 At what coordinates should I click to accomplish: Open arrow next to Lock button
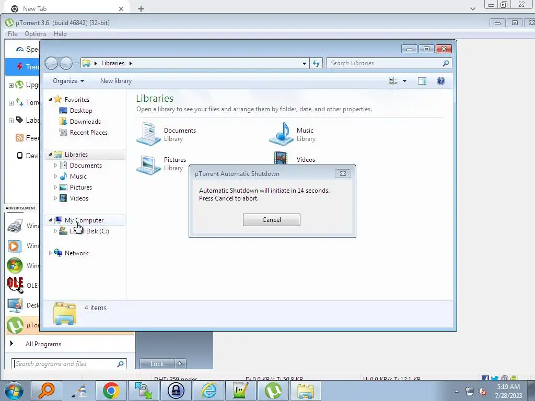180,364
